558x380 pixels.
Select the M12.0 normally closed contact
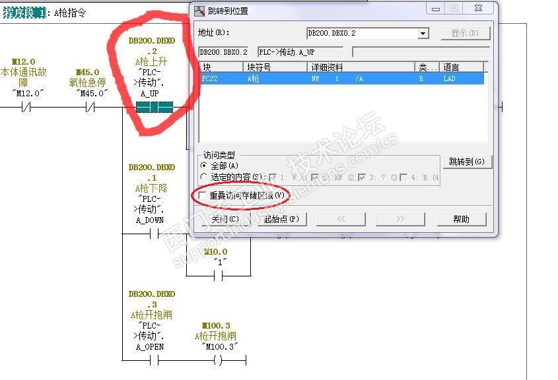(26, 107)
